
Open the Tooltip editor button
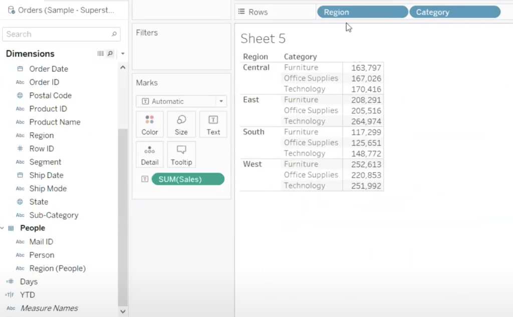181,154
